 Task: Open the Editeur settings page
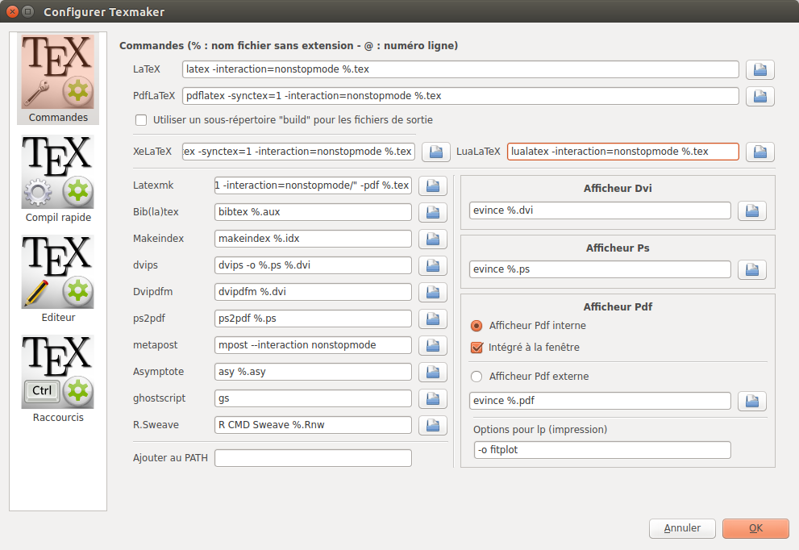click(58, 279)
